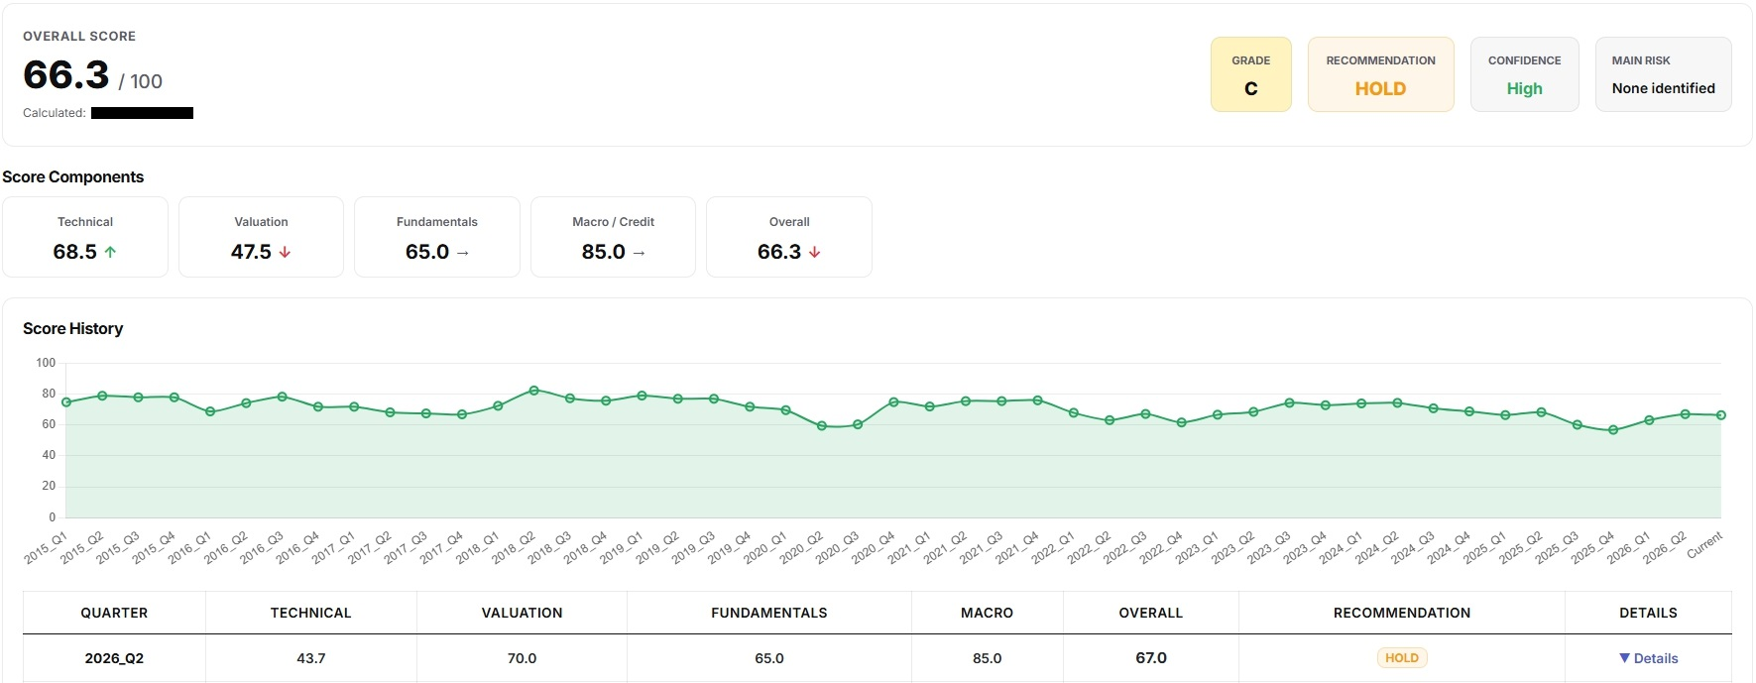Click the 67.0 overall value in the table

(1151, 658)
